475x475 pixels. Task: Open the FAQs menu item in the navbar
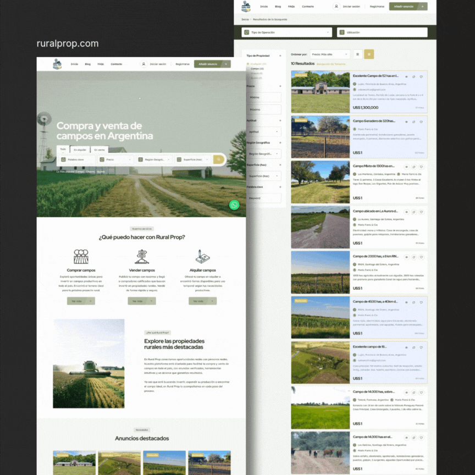[291, 6]
